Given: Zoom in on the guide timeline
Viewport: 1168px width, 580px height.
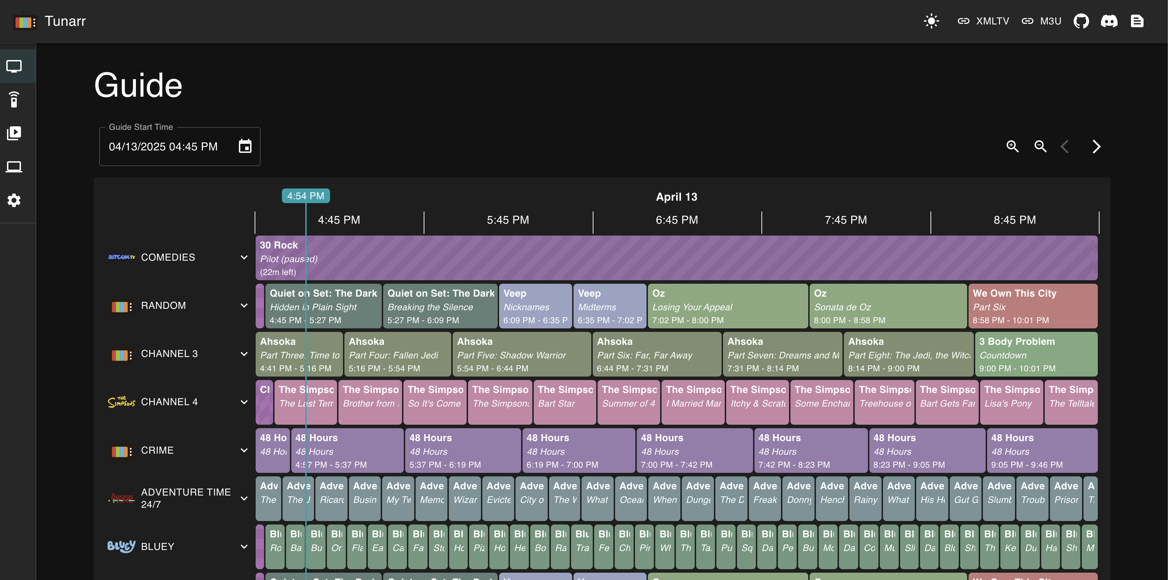Looking at the screenshot, I should (1013, 146).
